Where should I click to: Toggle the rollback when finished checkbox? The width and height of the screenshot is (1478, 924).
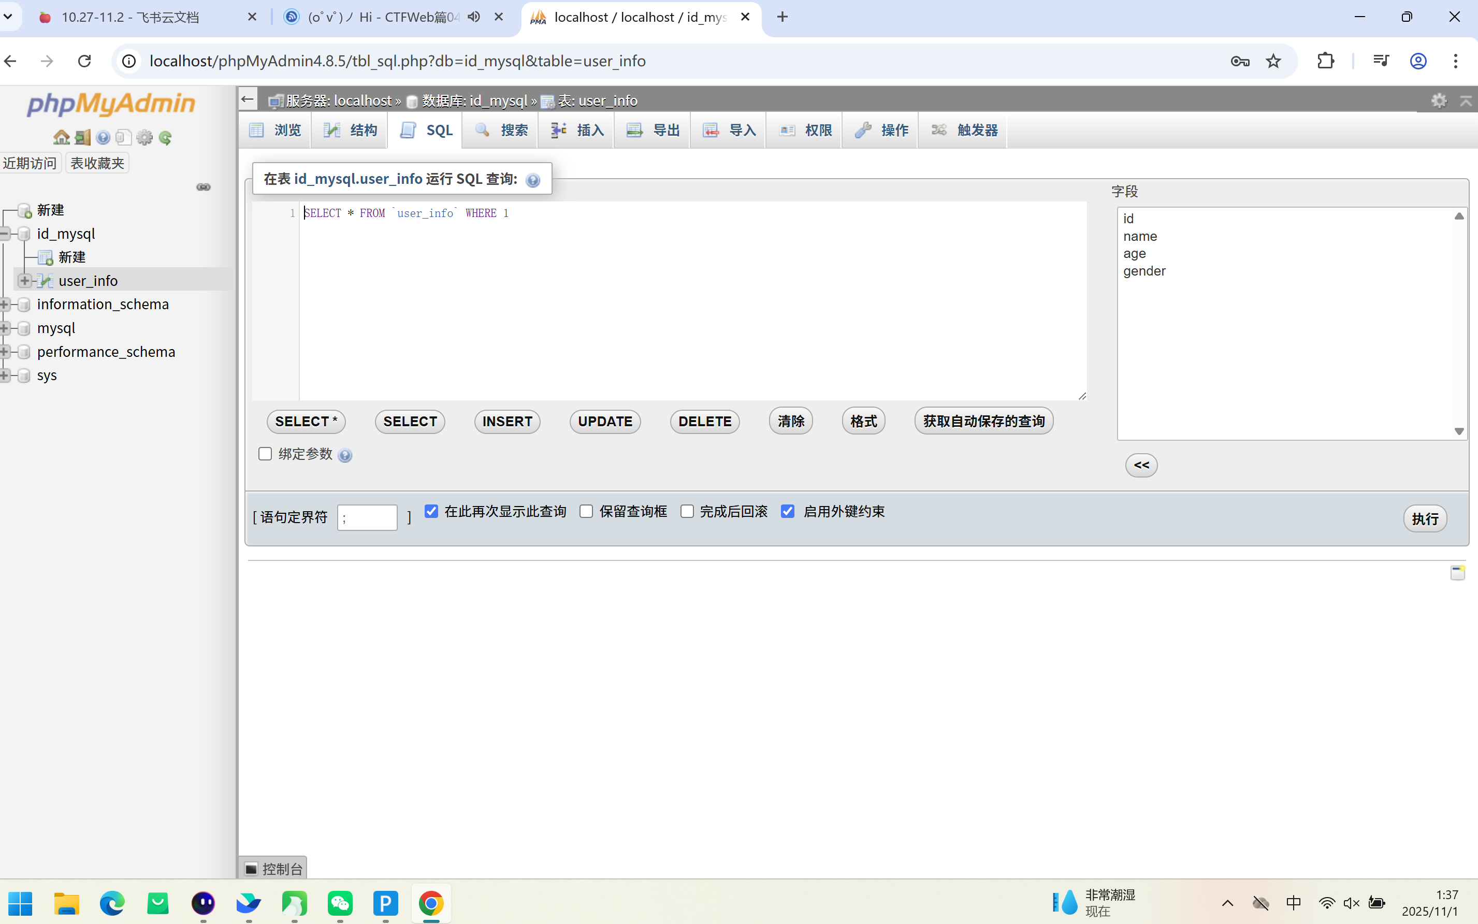coord(687,512)
